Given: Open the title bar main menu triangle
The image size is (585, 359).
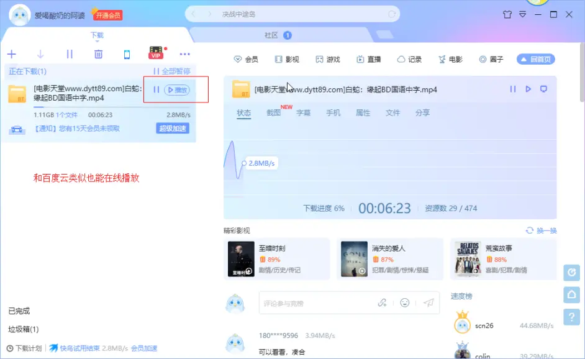Looking at the screenshot, I should click(523, 14).
